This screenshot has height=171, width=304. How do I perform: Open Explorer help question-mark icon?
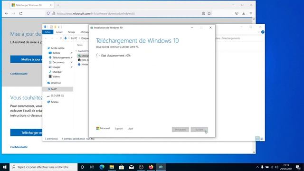(263, 32)
